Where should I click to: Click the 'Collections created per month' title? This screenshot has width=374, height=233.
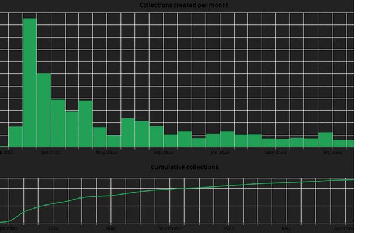click(184, 5)
